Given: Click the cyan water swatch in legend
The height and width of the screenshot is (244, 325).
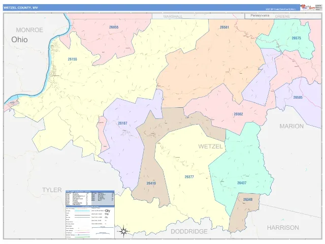Looking at the screenshot, I should click(x=82, y=211).
